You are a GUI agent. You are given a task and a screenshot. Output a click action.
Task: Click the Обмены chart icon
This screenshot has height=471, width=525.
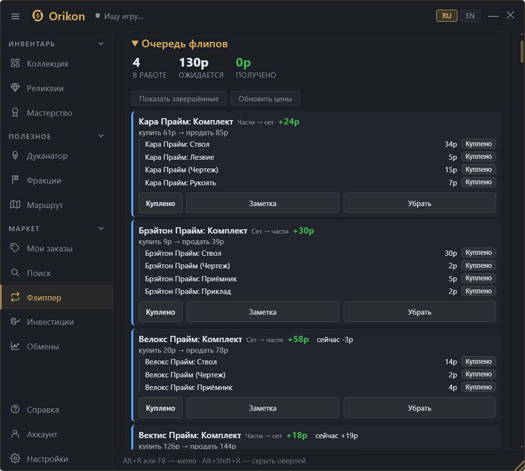(15, 346)
